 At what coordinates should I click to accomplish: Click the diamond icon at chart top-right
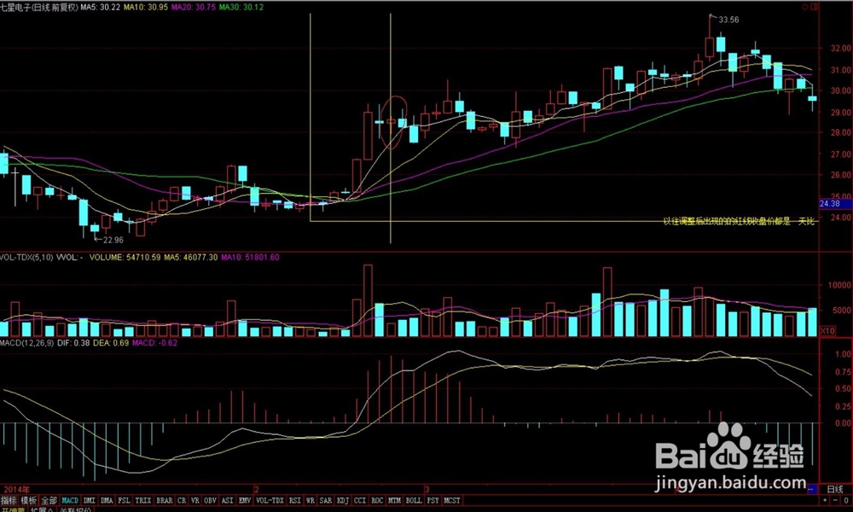coord(806,7)
